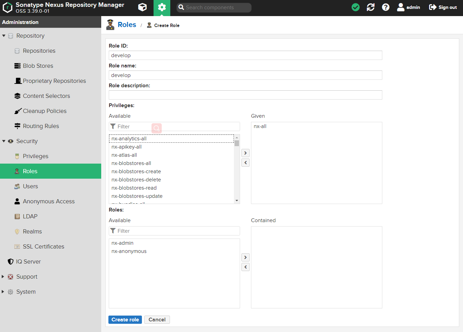Click the Roles breadcrumb officer icon
This screenshot has height=332, width=463.
[x=110, y=25]
